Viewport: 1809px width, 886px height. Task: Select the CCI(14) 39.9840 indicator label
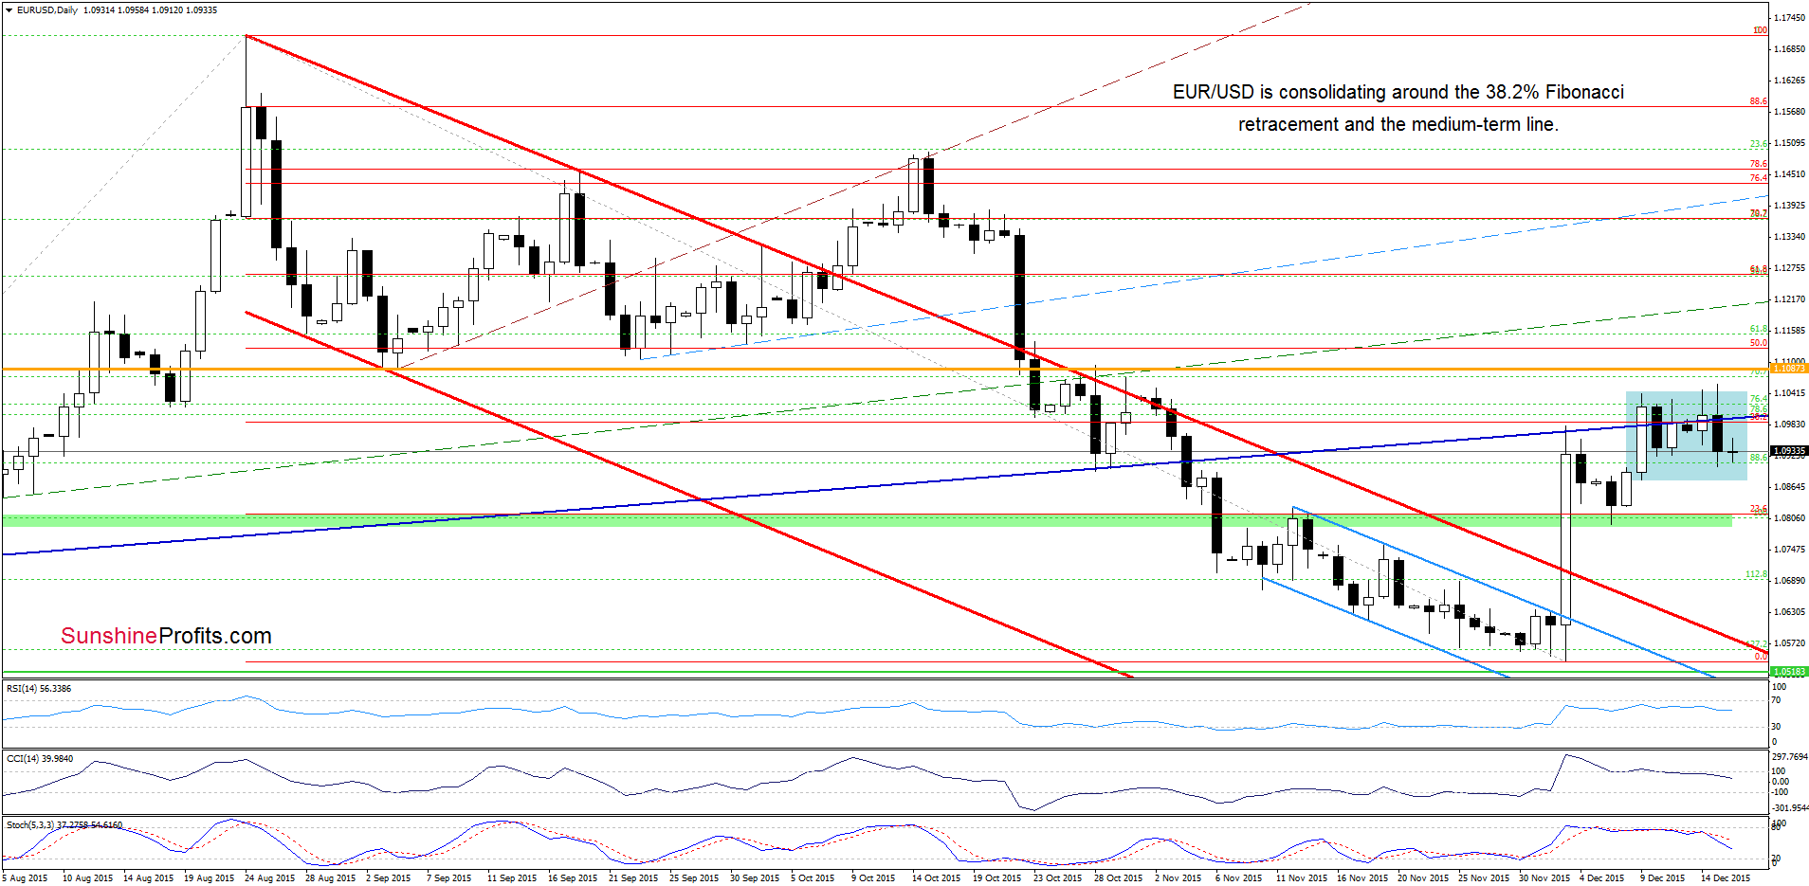pyautogui.click(x=40, y=759)
